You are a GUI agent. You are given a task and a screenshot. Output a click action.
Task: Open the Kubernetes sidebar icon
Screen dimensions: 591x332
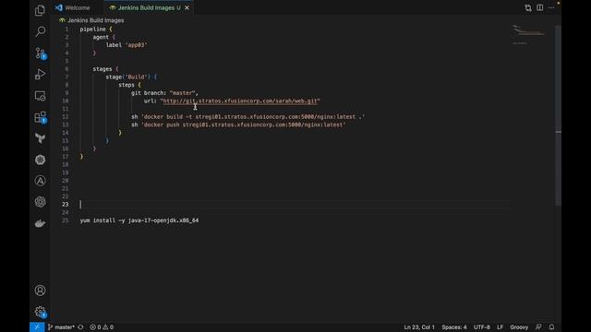[x=40, y=160]
